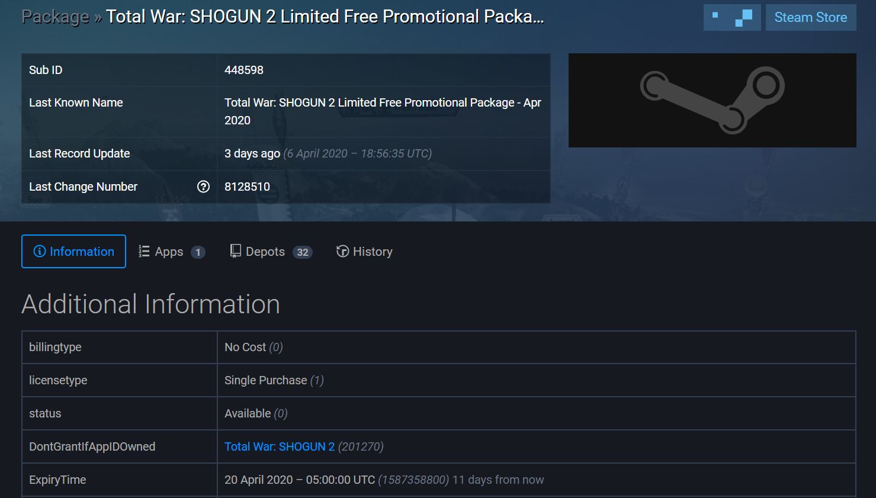Click the question mark help icon beside Last Change Number
Viewport: 876px width, 498px height.
coord(203,187)
